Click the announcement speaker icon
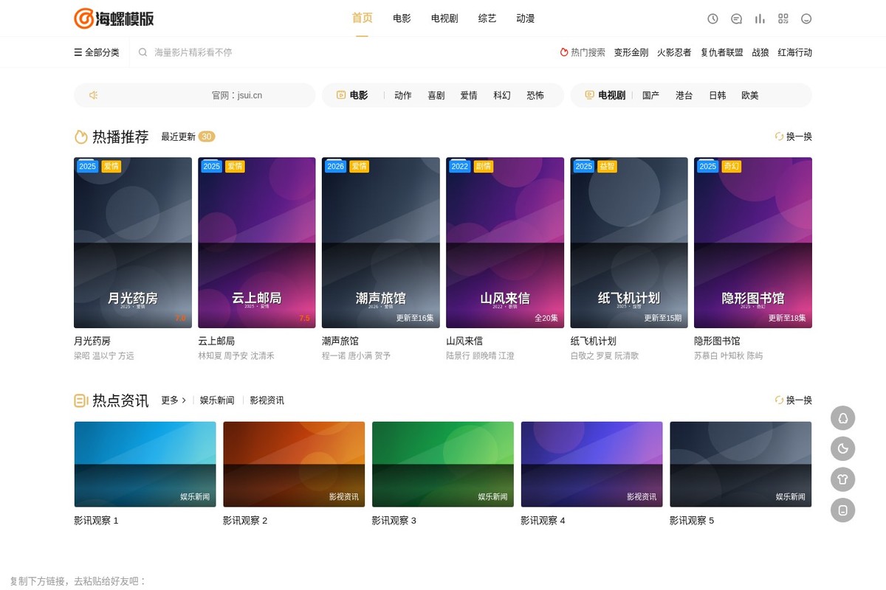Screen dimensions: 886x590 [94, 95]
